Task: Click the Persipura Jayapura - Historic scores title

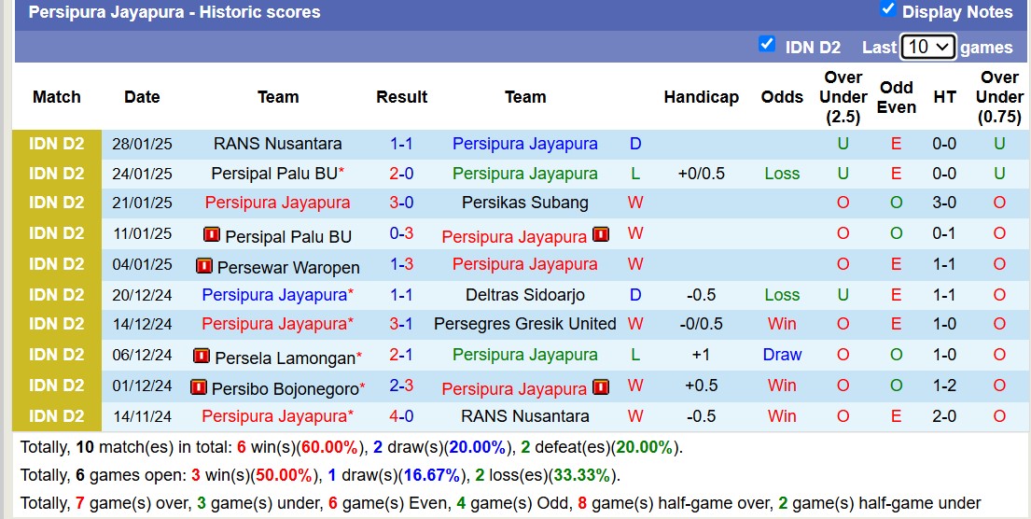Action: [x=174, y=12]
